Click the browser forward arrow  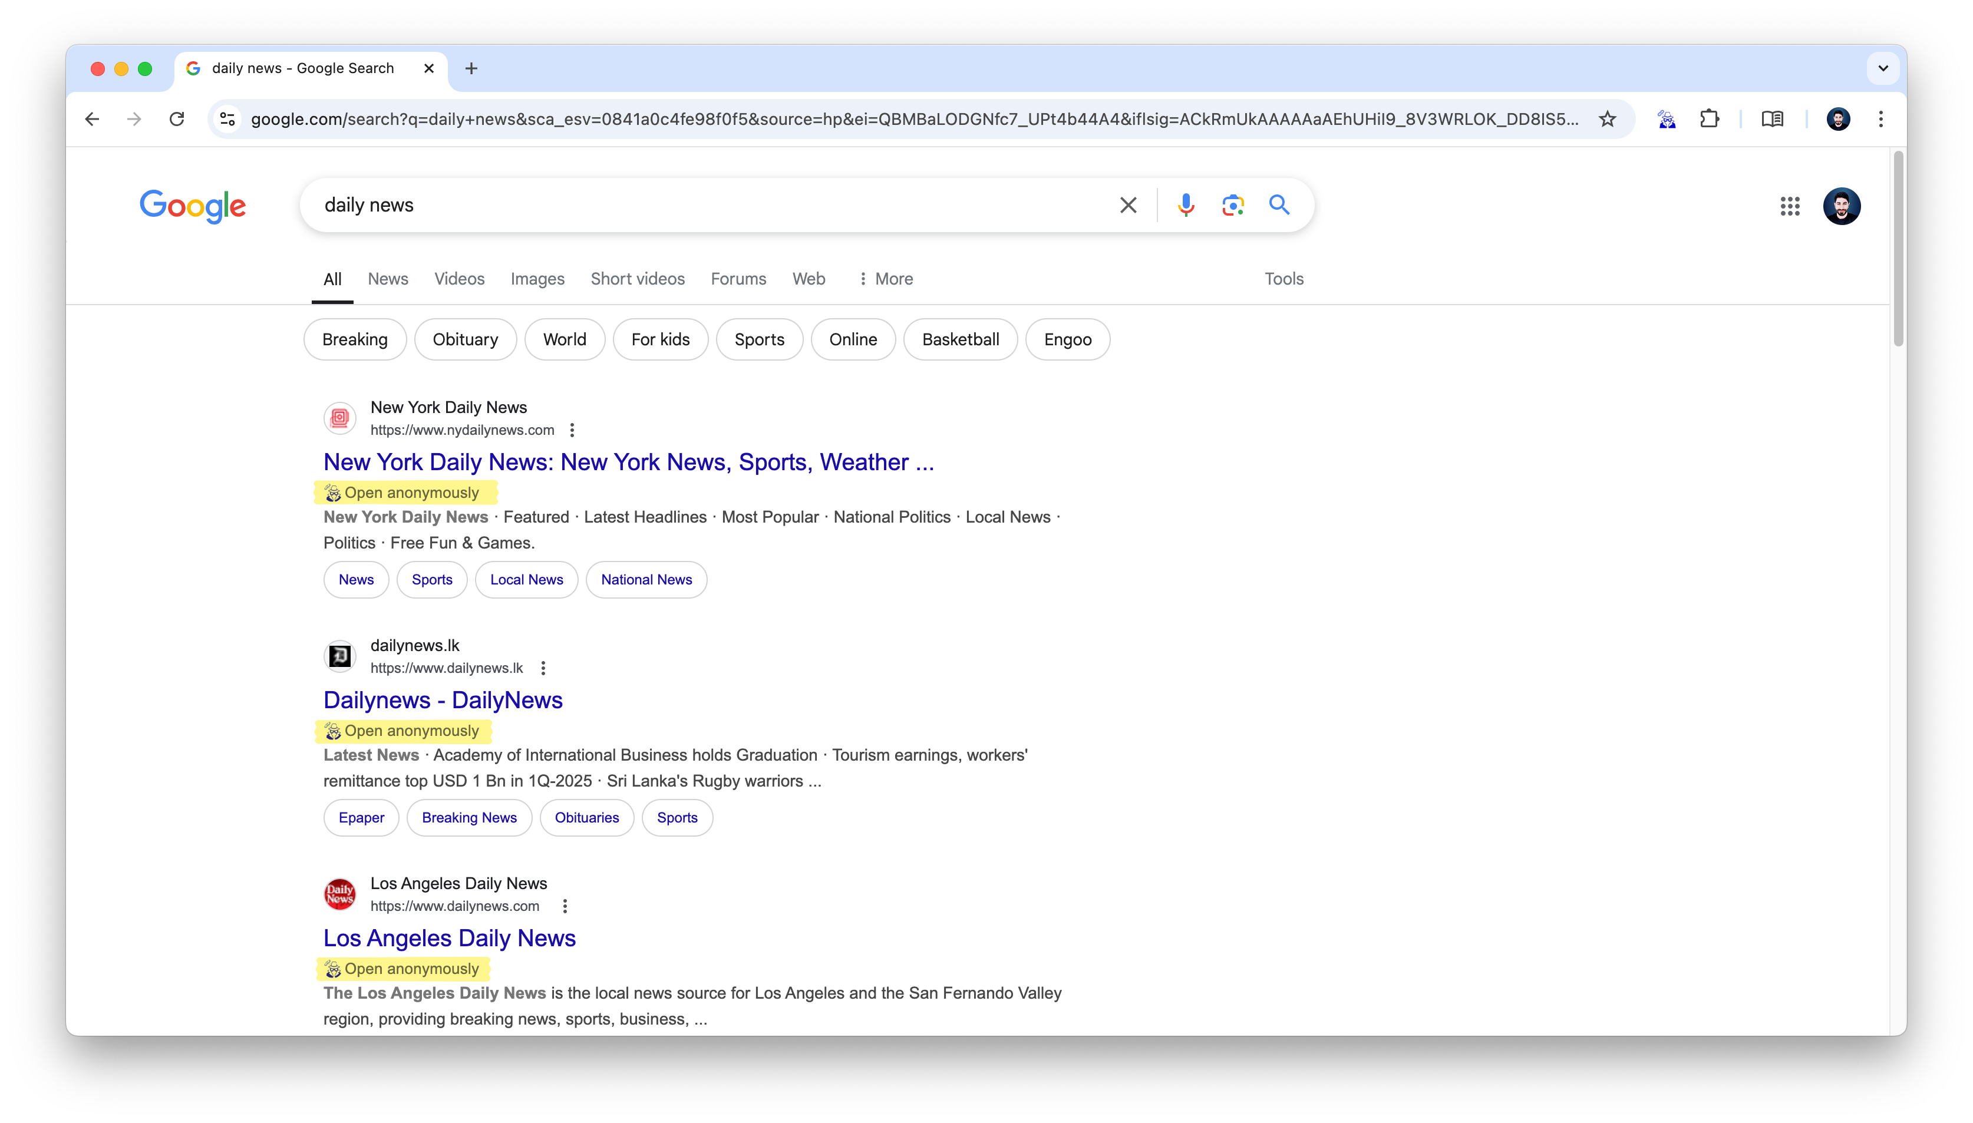(x=134, y=119)
